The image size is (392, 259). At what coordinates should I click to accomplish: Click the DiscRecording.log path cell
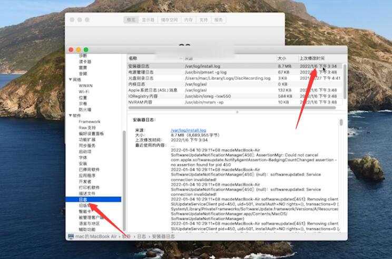click(x=228, y=78)
